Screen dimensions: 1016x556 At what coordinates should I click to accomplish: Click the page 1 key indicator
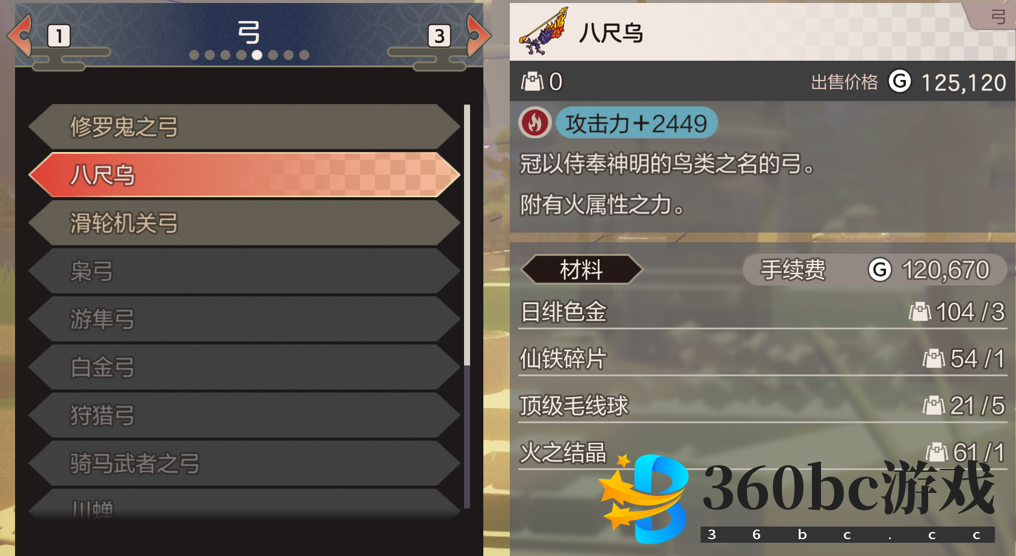pyautogui.click(x=59, y=36)
